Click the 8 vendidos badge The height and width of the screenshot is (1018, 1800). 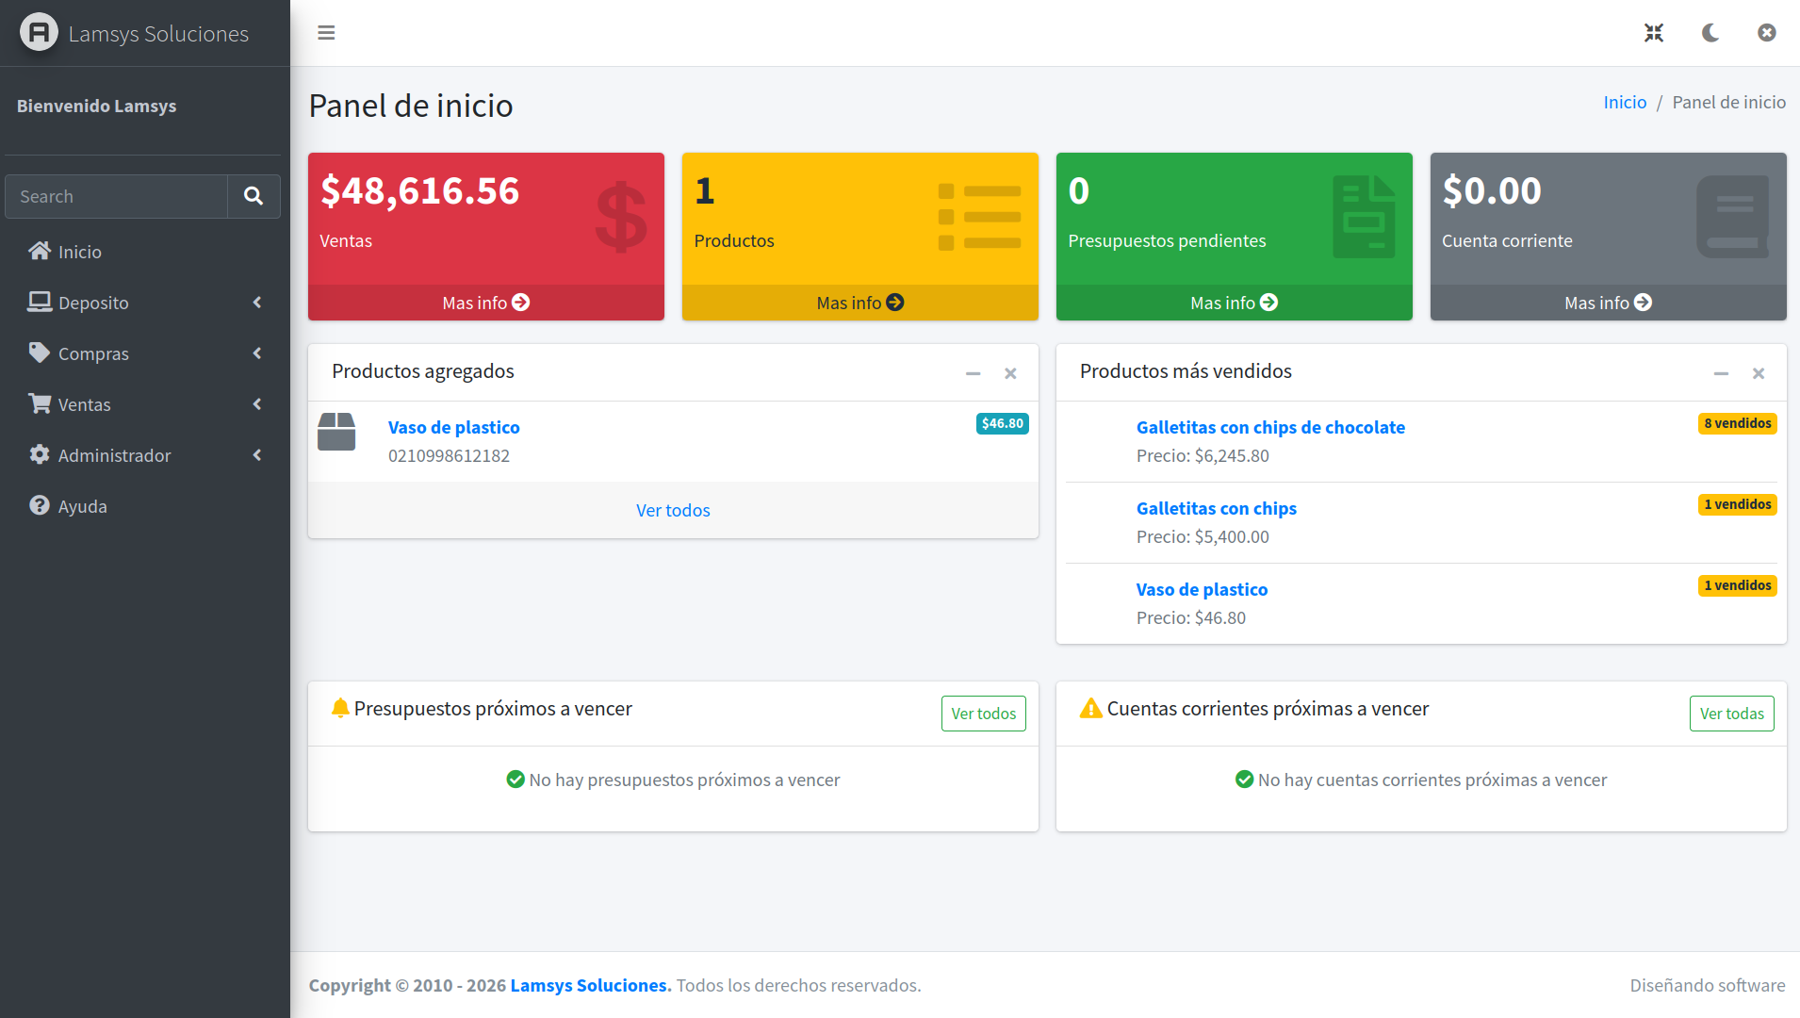click(1738, 423)
